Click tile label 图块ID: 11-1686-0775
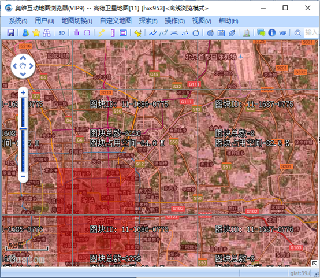Viewport: 320px width, 278px height. click(x=129, y=104)
